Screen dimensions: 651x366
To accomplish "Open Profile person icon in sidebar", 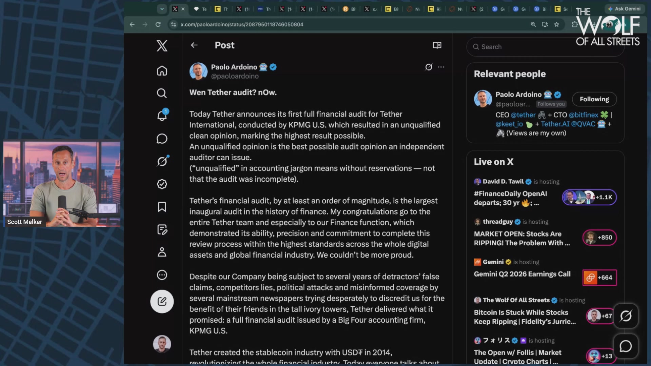I will pos(162,252).
